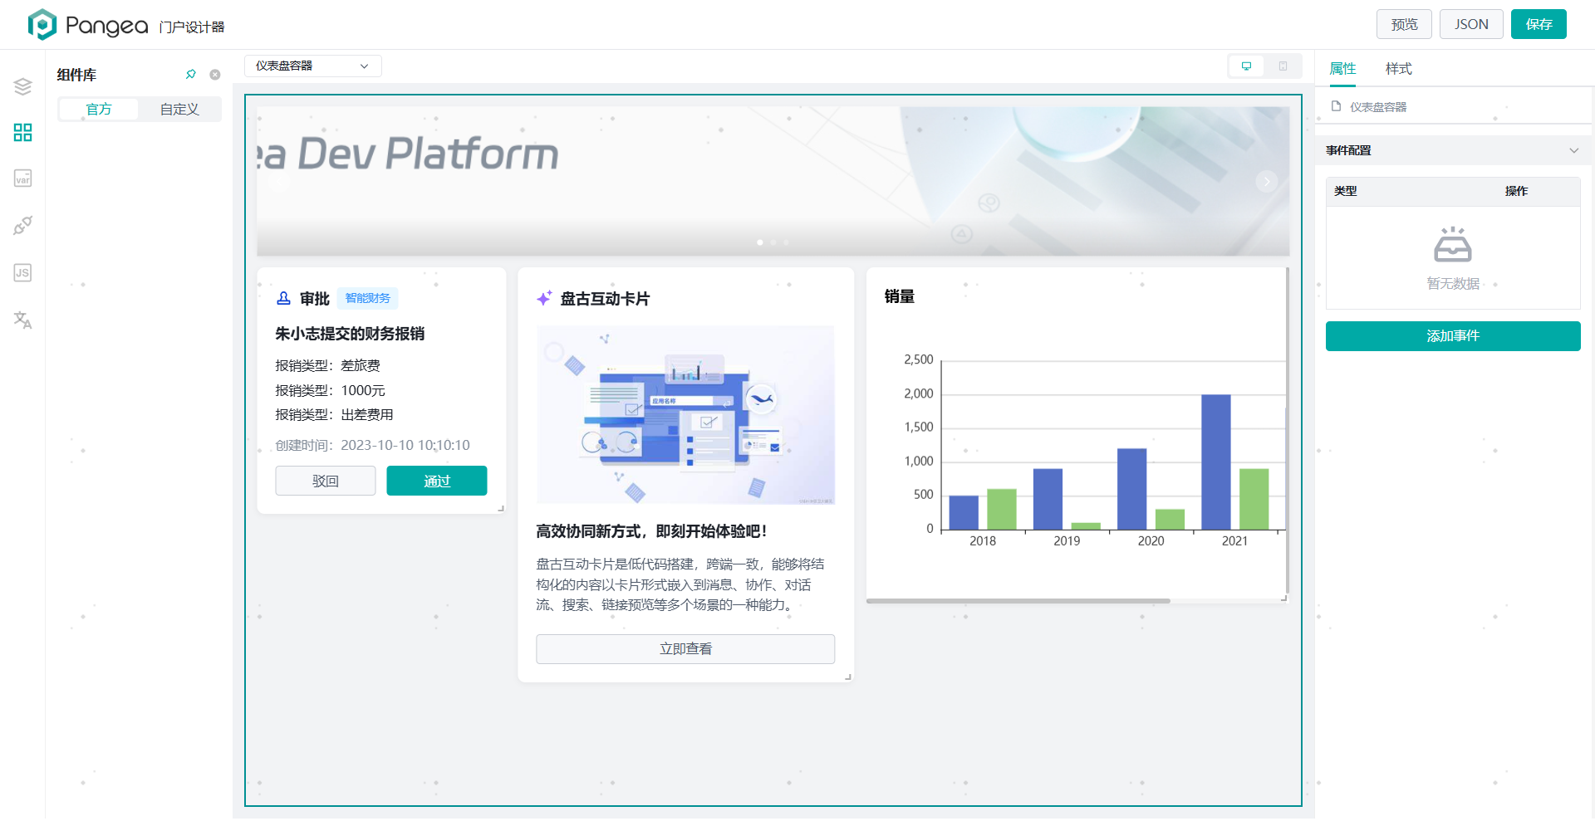Select the component library grid icon
1595x821 pixels.
(22, 133)
